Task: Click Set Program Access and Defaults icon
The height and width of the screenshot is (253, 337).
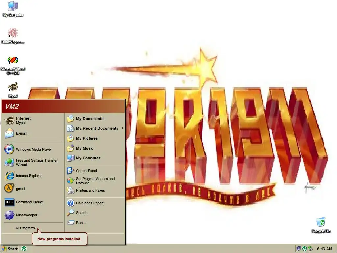Action: (70, 181)
